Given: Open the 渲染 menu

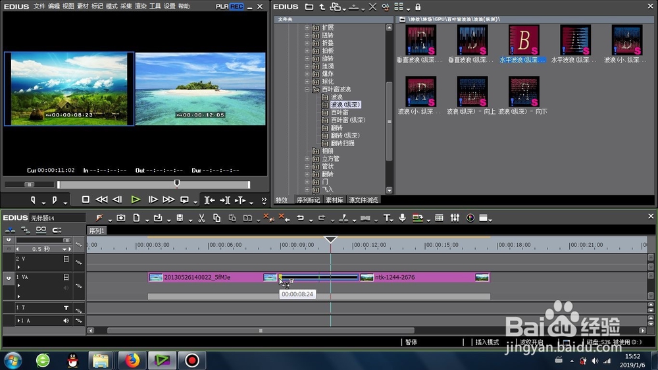Looking at the screenshot, I should [141, 7].
